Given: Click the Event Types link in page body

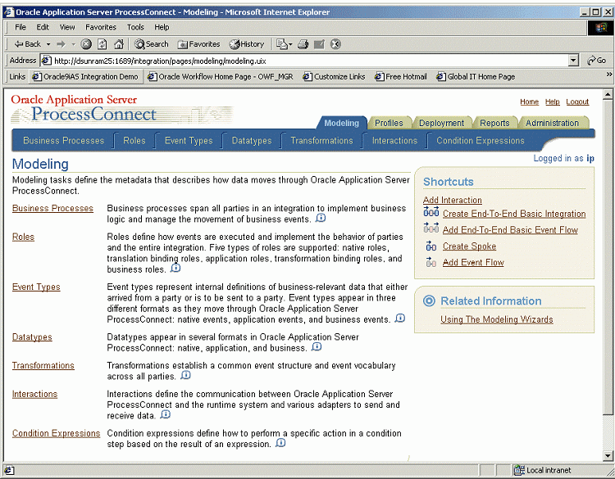Looking at the screenshot, I should click(36, 287).
